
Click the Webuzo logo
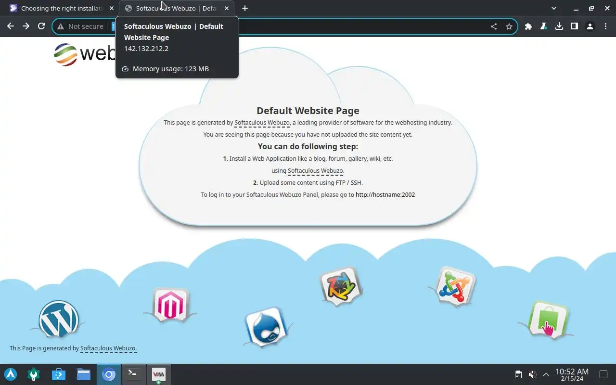85,54
